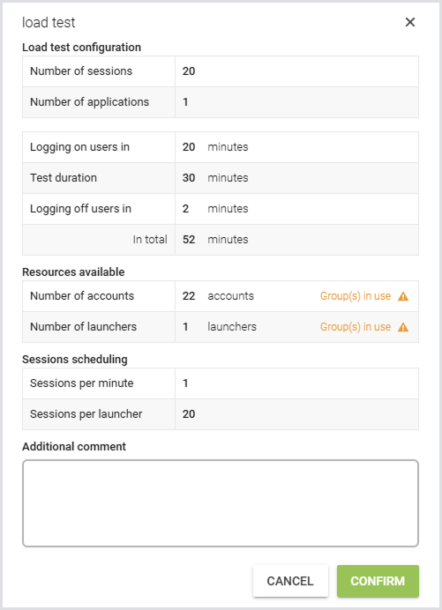
Task: Click the Sessions scheduling heading
Action: 75,360
